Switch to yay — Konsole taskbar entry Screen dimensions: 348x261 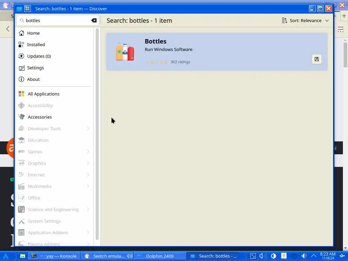[54, 256]
